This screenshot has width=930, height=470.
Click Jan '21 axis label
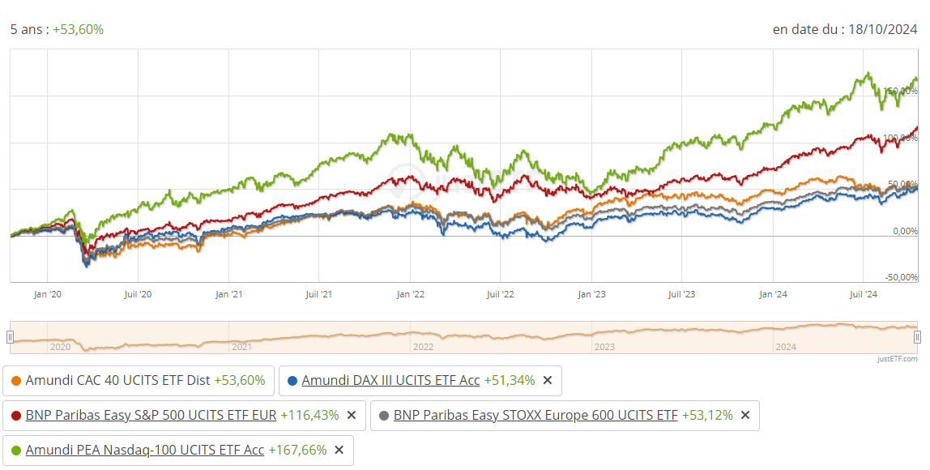229,294
